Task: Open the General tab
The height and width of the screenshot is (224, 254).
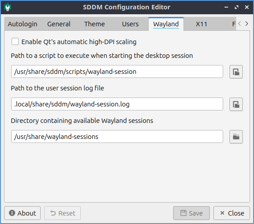Action: (59, 24)
